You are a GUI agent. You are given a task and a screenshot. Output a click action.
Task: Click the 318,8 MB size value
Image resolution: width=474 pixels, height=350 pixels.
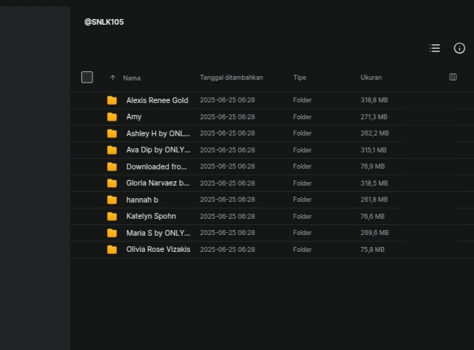[375, 100]
